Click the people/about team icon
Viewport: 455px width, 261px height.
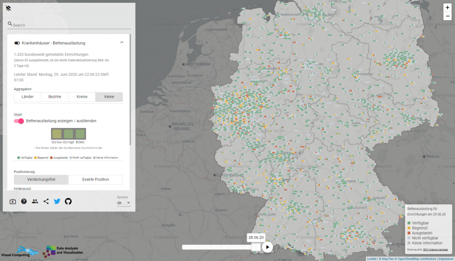[35, 201]
